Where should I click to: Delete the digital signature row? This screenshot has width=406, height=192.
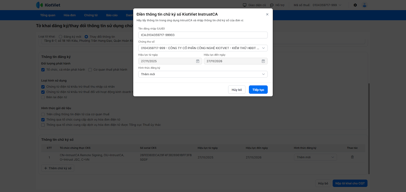[352, 157]
